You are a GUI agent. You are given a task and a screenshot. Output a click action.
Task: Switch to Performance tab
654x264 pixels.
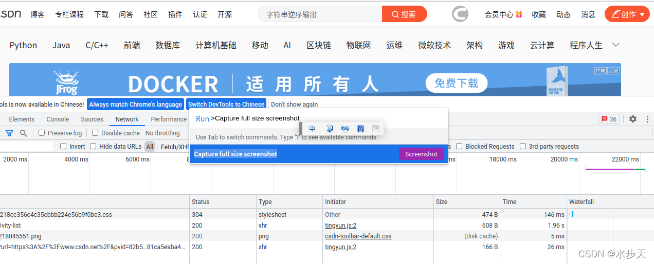(x=169, y=119)
